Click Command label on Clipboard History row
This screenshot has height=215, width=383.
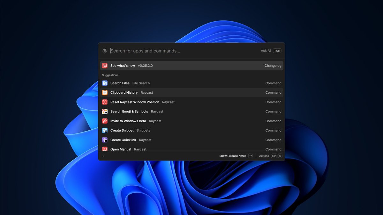point(274,93)
